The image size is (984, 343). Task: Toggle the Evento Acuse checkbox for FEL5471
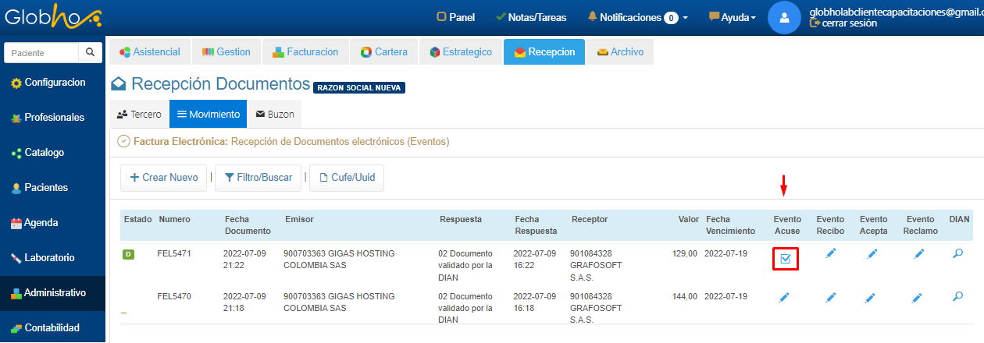click(786, 259)
